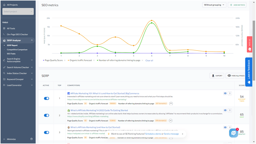Remove the referring domains metric from chart
The height and width of the screenshot is (144, 256).
pyautogui.click(x=142, y=60)
